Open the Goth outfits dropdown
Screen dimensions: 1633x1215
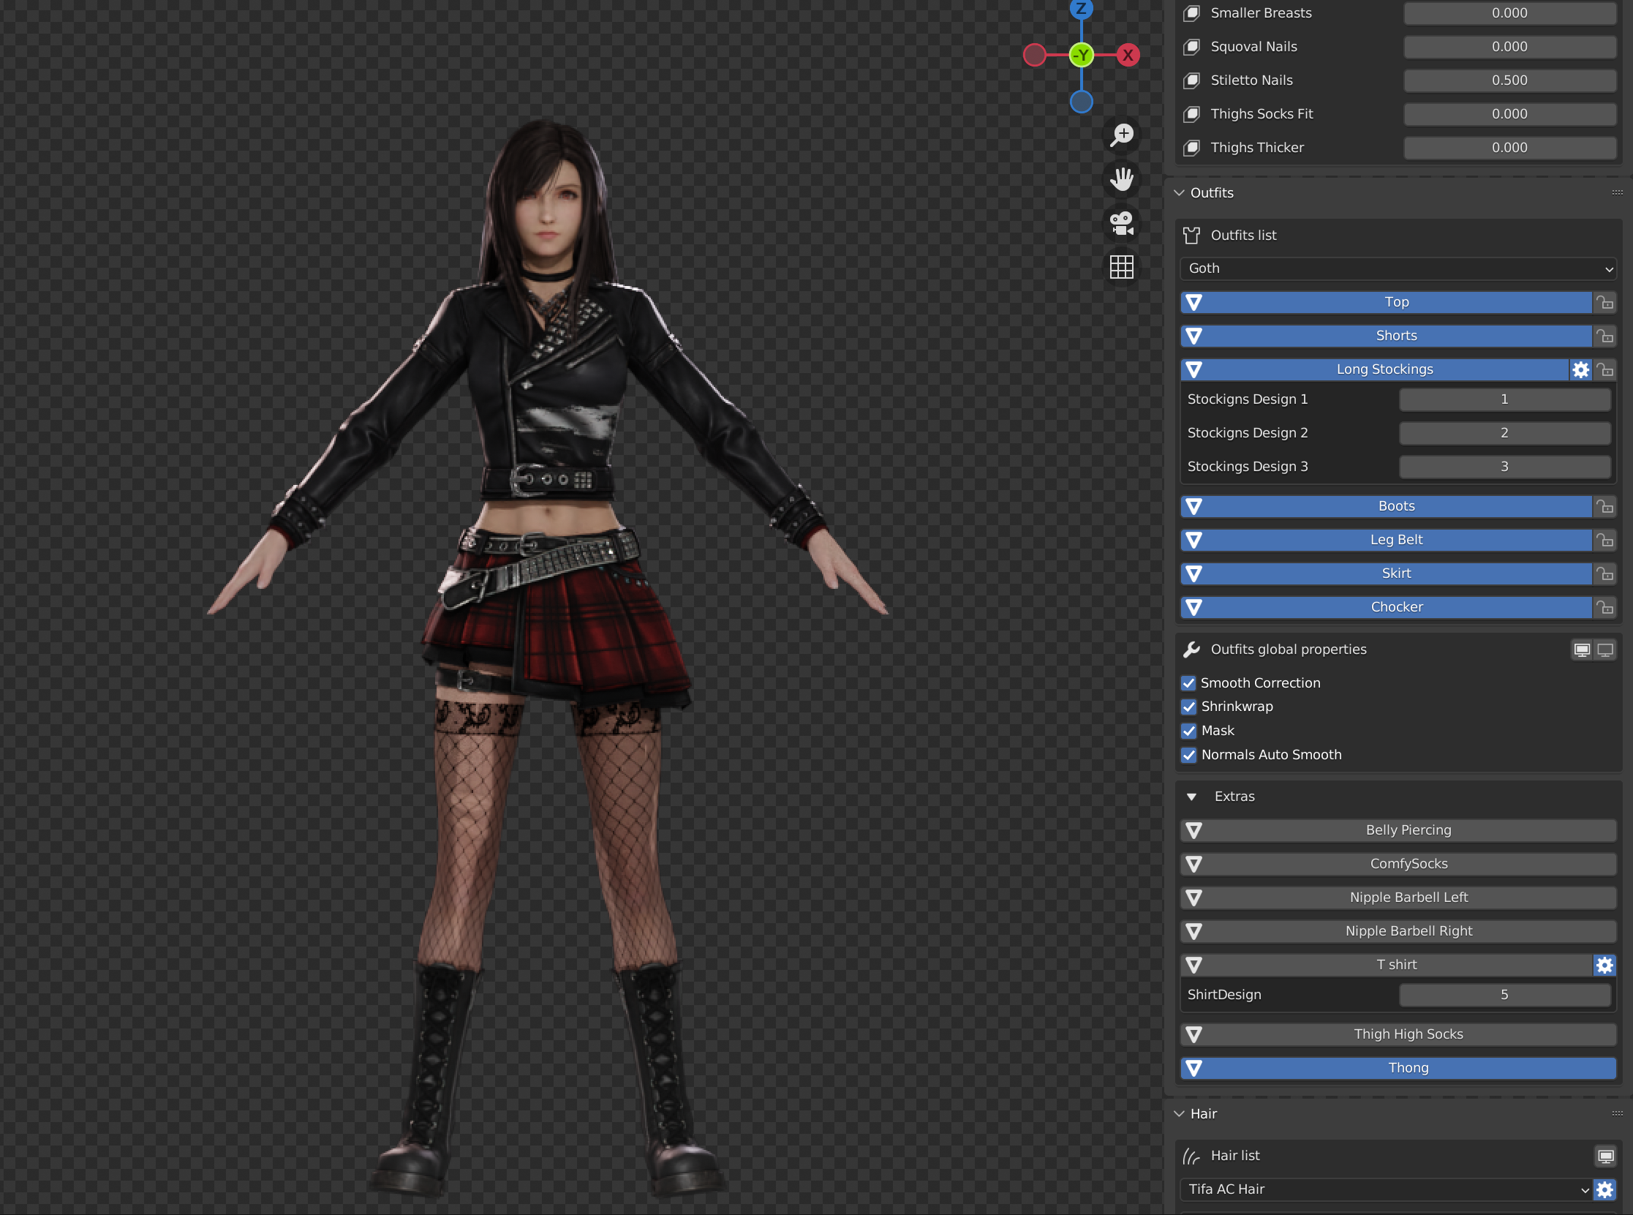point(1398,268)
